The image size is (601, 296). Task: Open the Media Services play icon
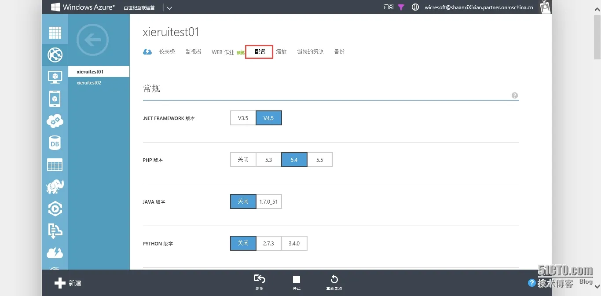click(x=55, y=209)
